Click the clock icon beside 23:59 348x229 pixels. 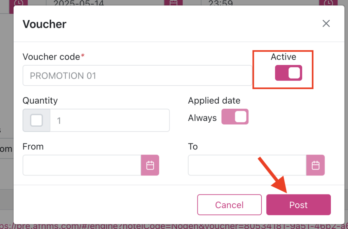pos(328,3)
